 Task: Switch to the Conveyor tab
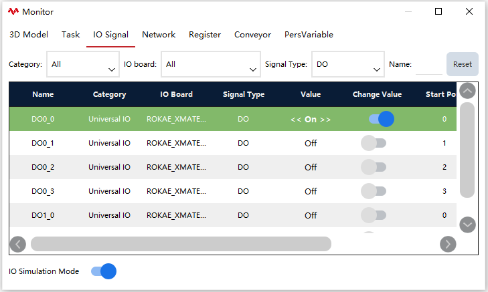(x=253, y=35)
